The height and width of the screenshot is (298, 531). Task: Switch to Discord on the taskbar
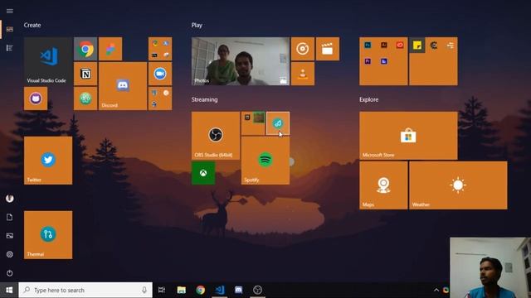(x=238, y=290)
